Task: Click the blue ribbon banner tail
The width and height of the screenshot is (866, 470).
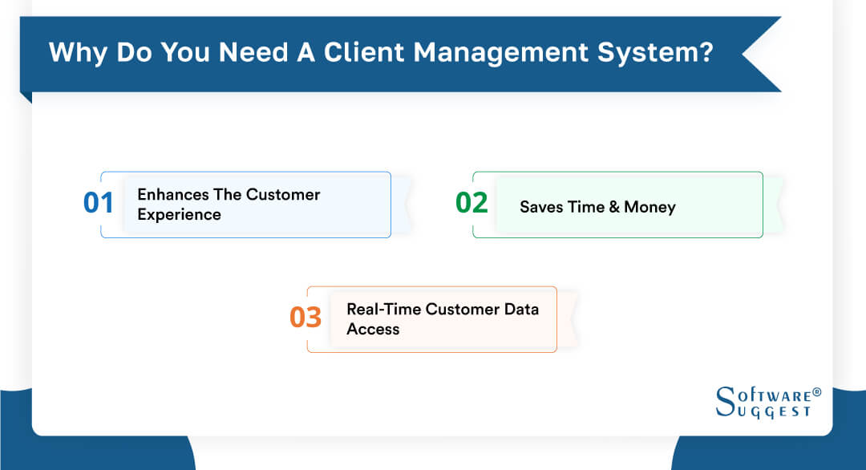Action: tap(762, 52)
